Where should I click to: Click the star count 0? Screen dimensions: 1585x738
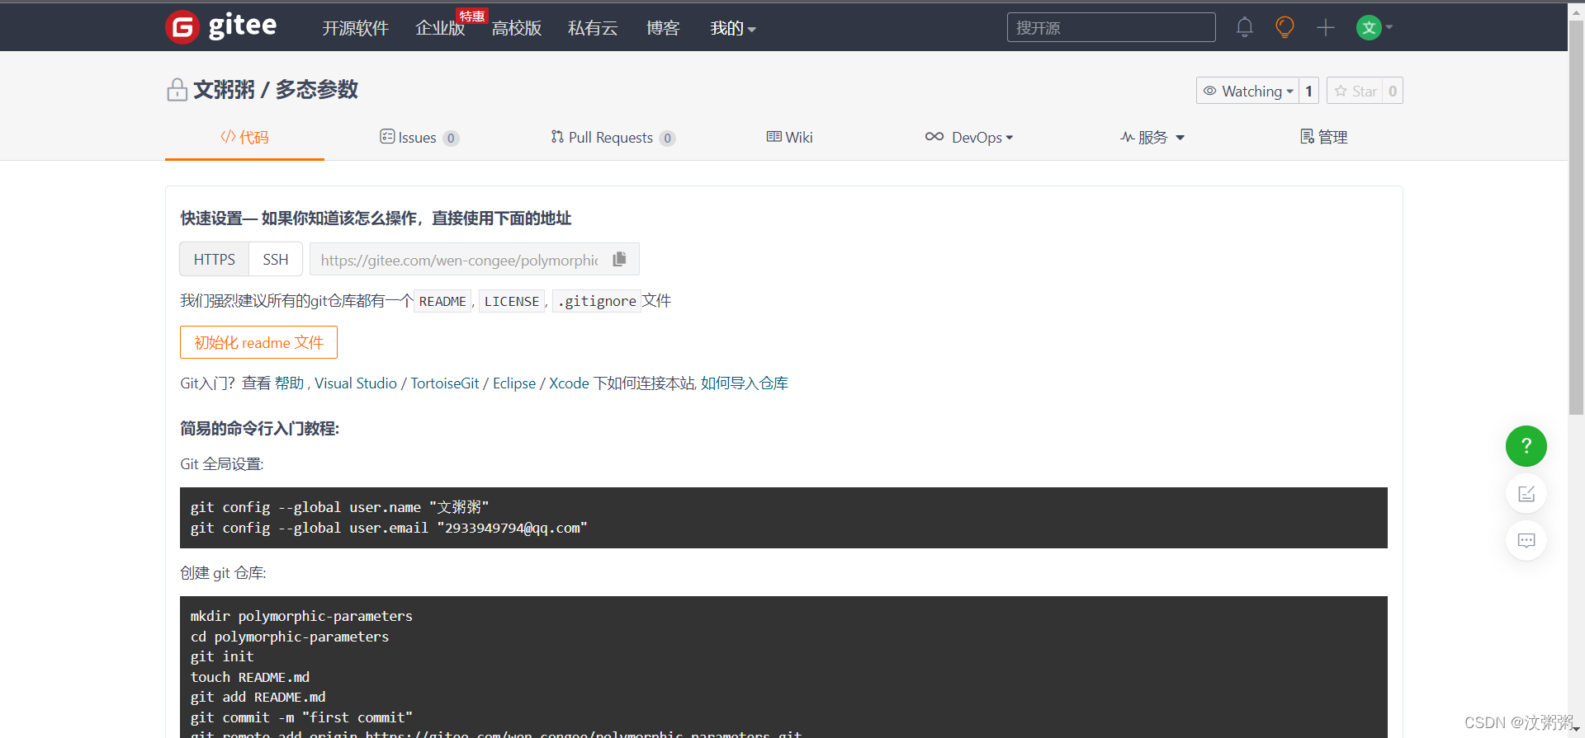pyautogui.click(x=1393, y=91)
